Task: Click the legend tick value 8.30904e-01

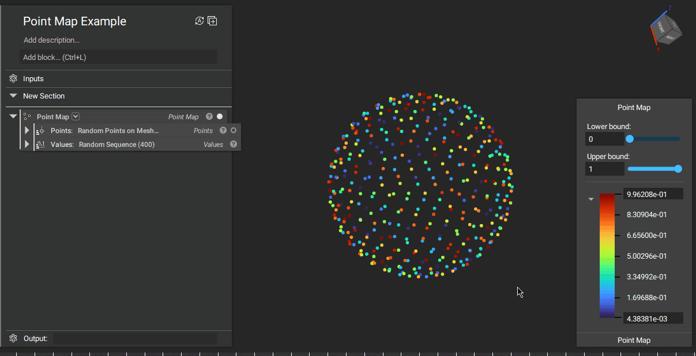Action: click(x=646, y=214)
